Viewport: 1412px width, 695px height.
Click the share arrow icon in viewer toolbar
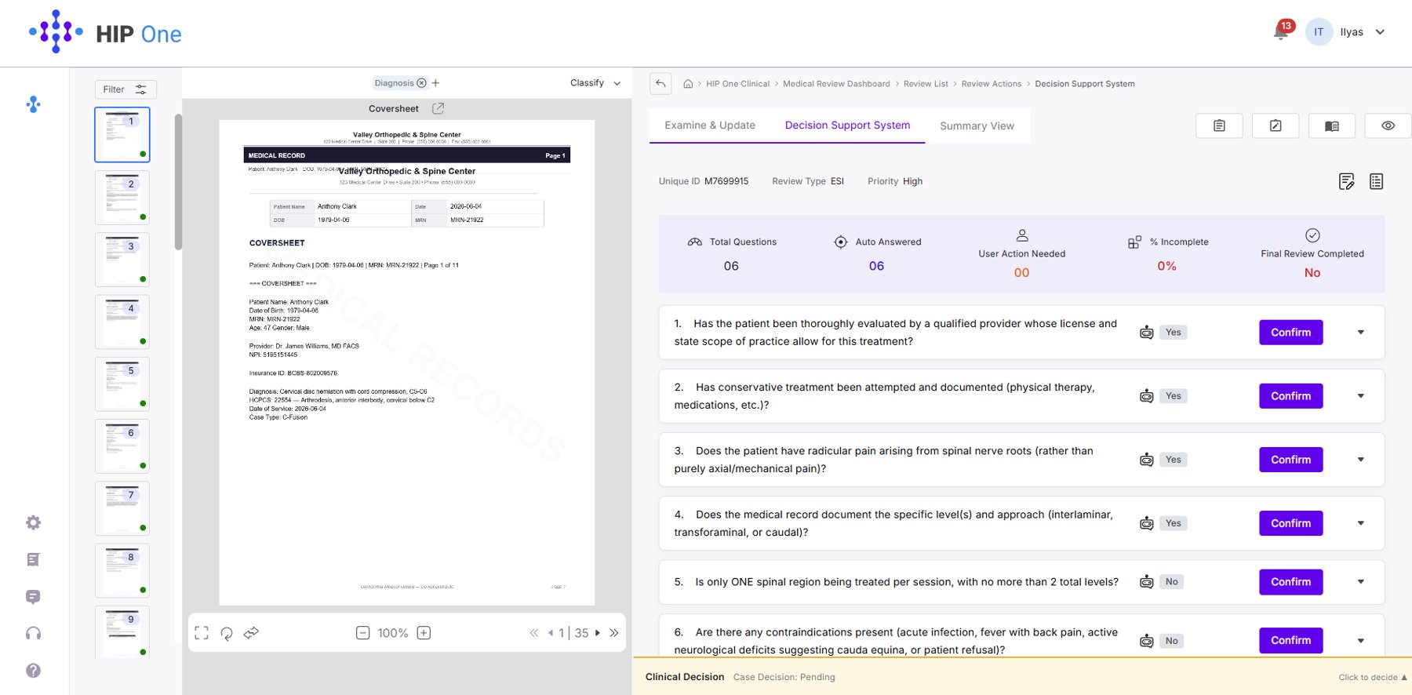pos(252,632)
